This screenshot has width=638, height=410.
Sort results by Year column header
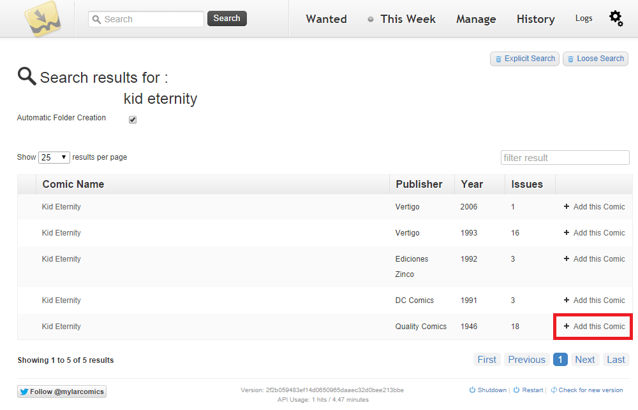[x=471, y=184]
